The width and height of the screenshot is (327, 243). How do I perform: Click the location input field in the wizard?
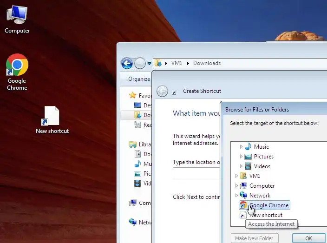[x=196, y=173]
